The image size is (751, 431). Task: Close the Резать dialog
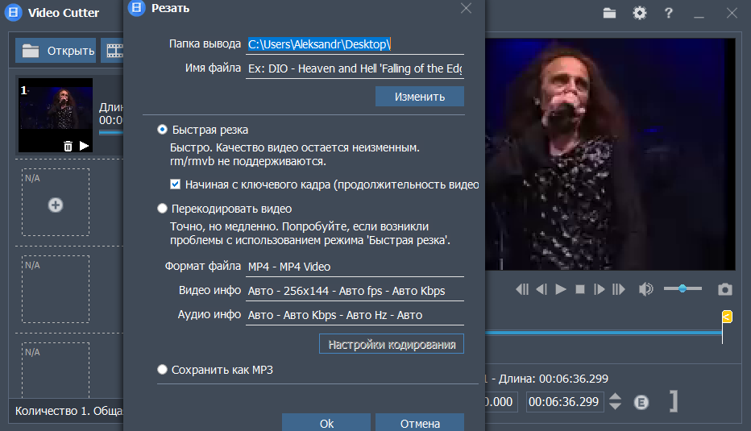click(466, 8)
